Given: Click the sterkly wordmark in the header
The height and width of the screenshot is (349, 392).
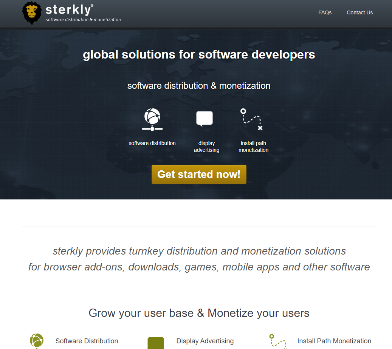Looking at the screenshot, I should coord(69,9).
